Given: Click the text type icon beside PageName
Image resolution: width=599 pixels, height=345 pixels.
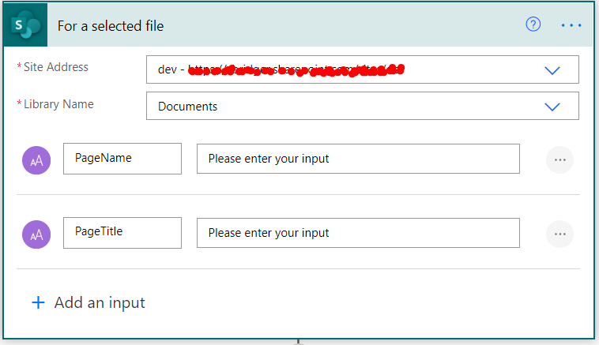Looking at the screenshot, I should pyautogui.click(x=36, y=160).
